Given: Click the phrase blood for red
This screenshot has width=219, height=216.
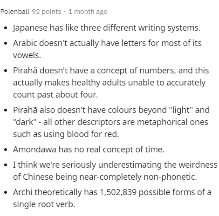Looking at the screenshot, I should (x=93, y=134).
